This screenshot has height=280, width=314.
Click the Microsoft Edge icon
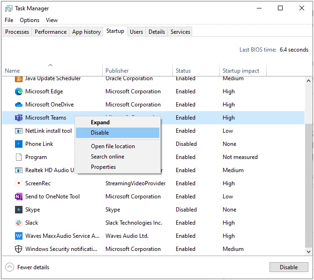click(19, 91)
